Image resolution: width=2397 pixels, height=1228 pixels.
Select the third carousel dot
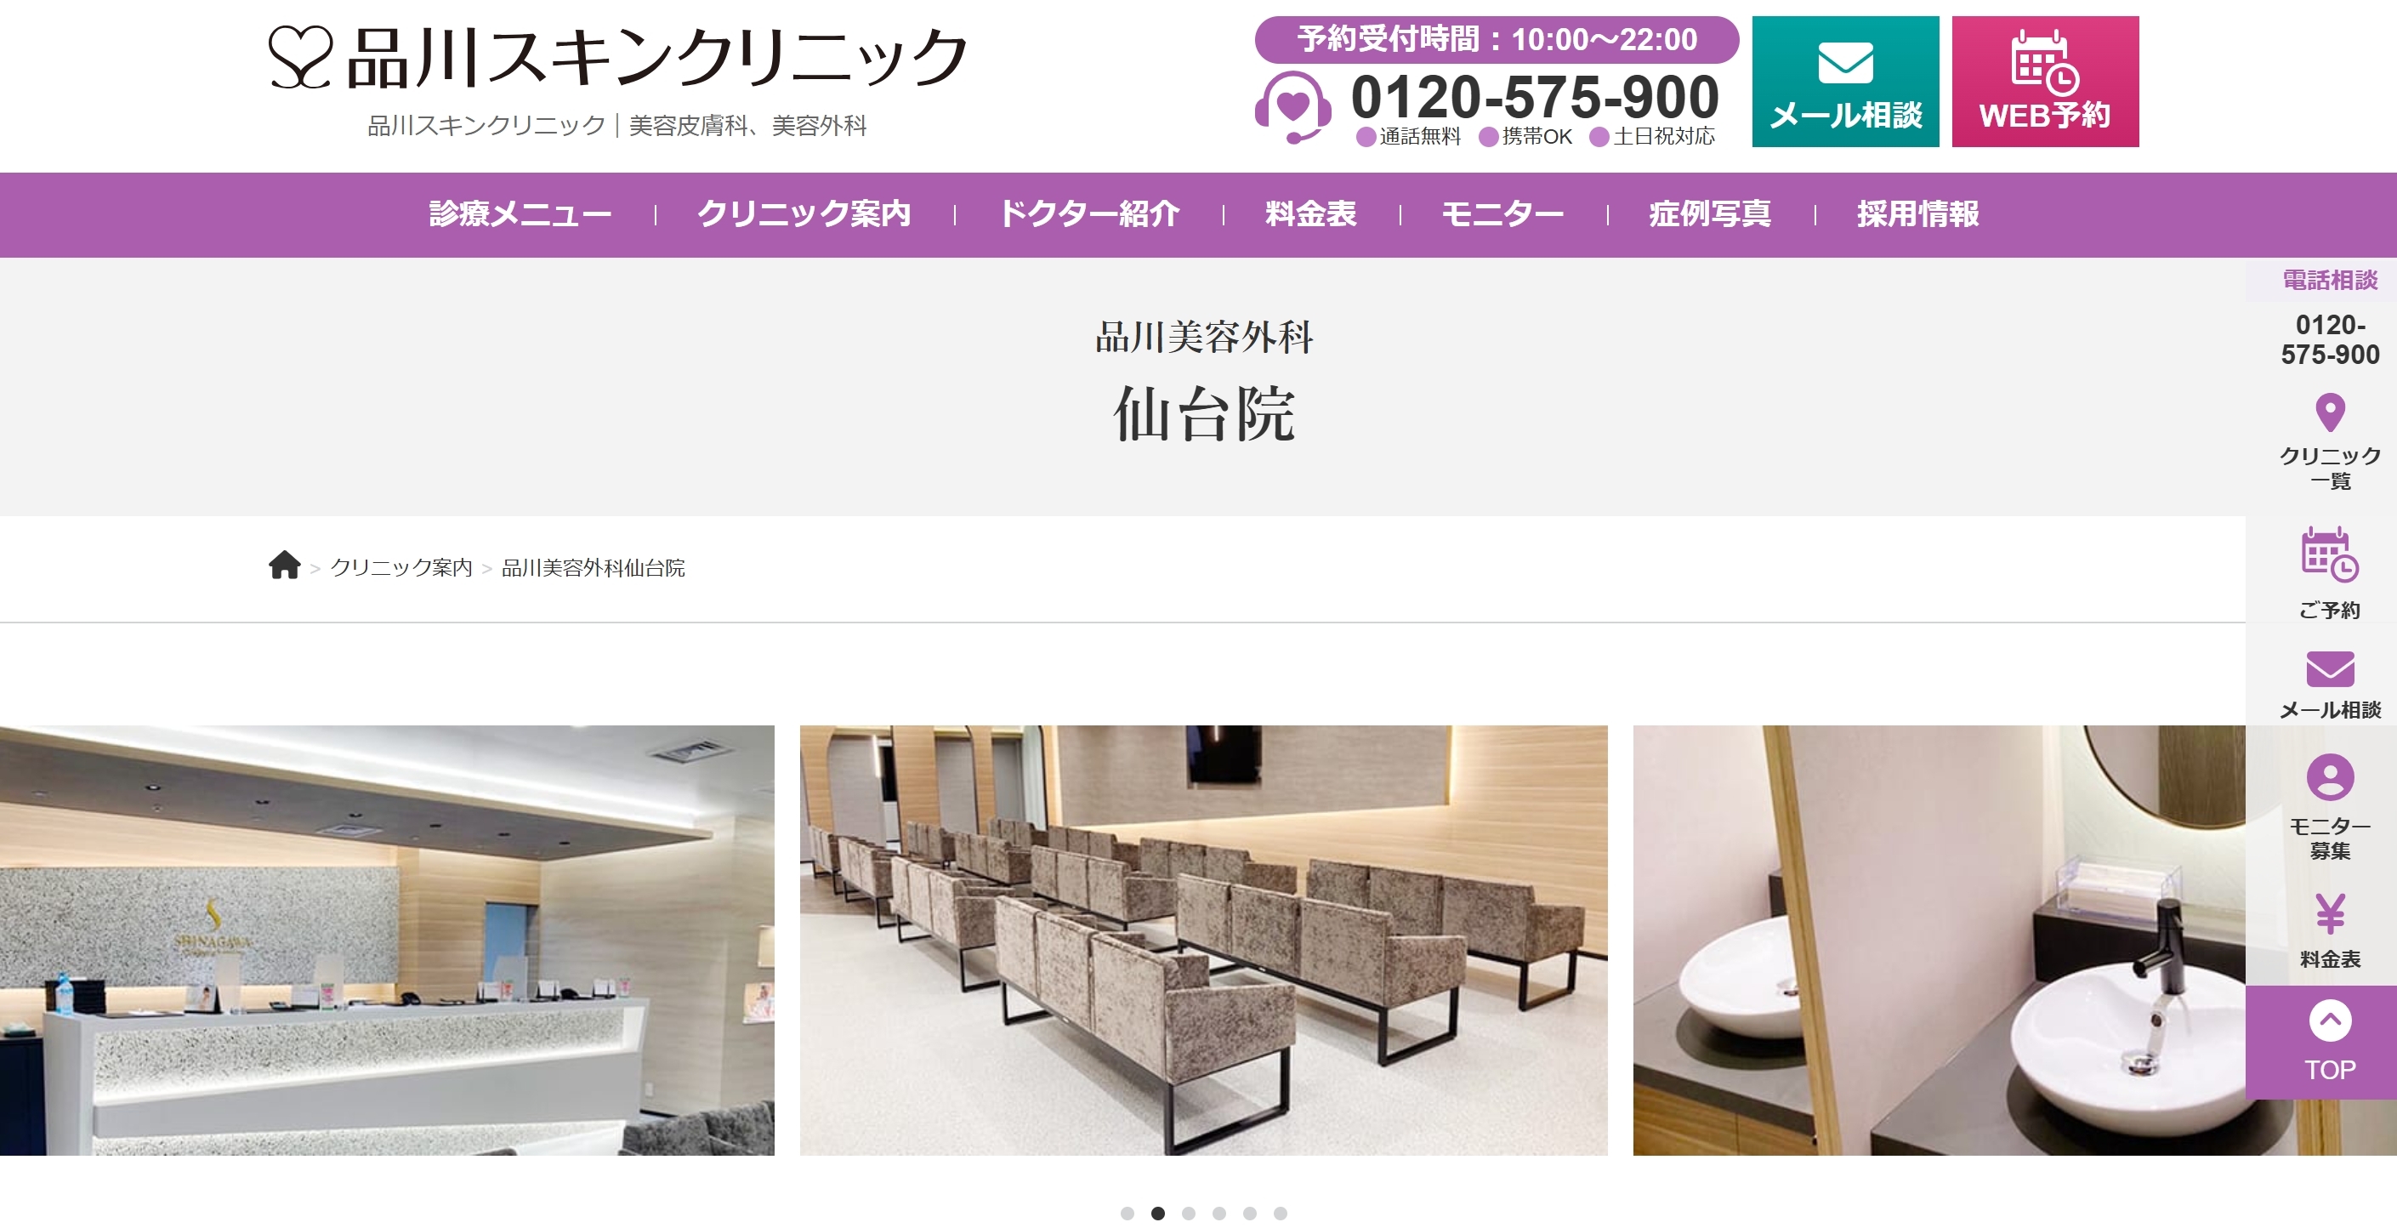pos(1188,1213)
